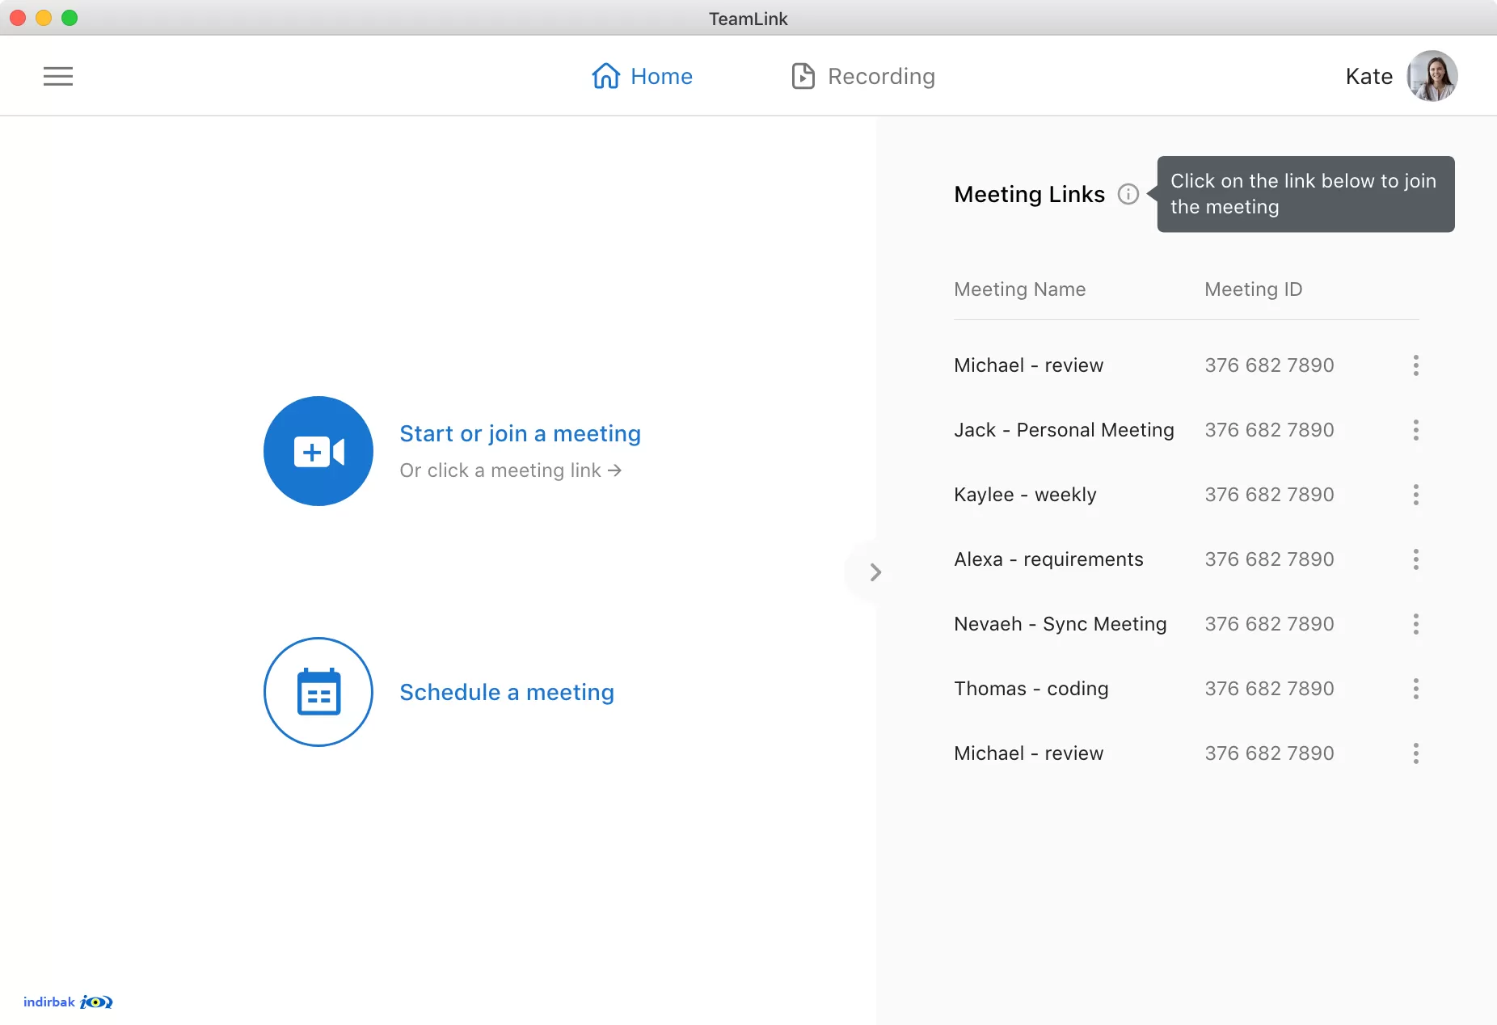
Task: Click meeting ID in Nevaeh - Sync Meeting row
Action: (1269, 624)
